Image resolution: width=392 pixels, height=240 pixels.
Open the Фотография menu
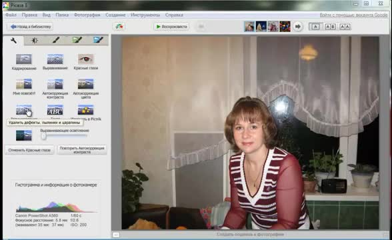(x=87, y=15)
